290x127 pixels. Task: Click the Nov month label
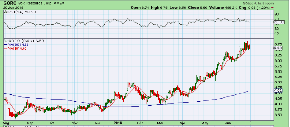74,123
